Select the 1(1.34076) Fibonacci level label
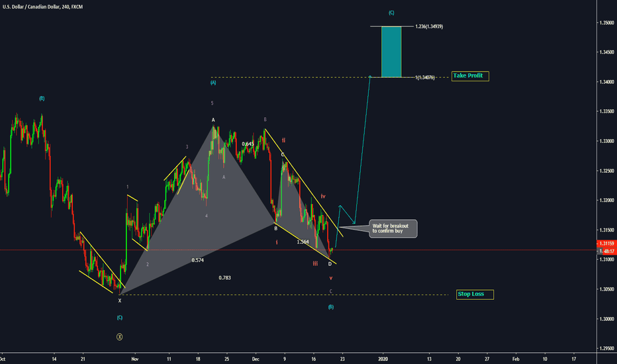This screenshot has width=617, height=364. tap(427, 77)
